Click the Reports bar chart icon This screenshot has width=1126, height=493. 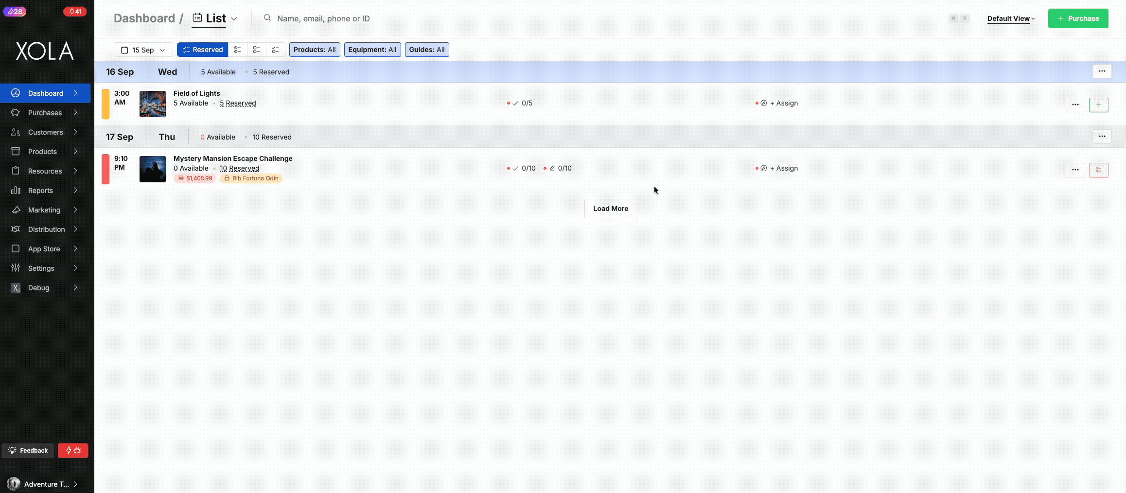(16, 190)
